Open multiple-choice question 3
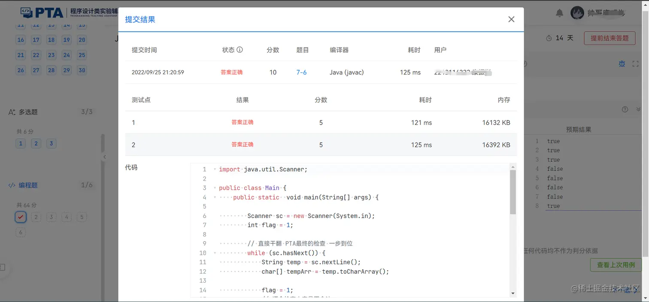The width and height of the screenshot is (649, 302). (51, 144)
